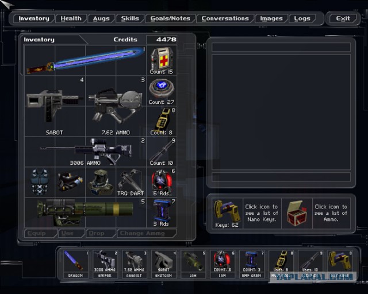The width and height of the screenshot is (368, 294).
Task: Click the Drop button
Action: coord(101,233)
